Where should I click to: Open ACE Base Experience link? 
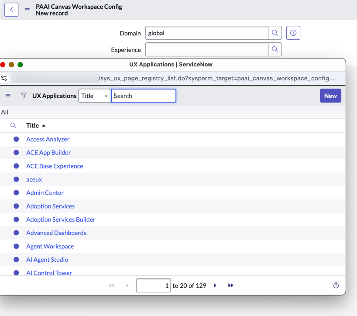55,166
